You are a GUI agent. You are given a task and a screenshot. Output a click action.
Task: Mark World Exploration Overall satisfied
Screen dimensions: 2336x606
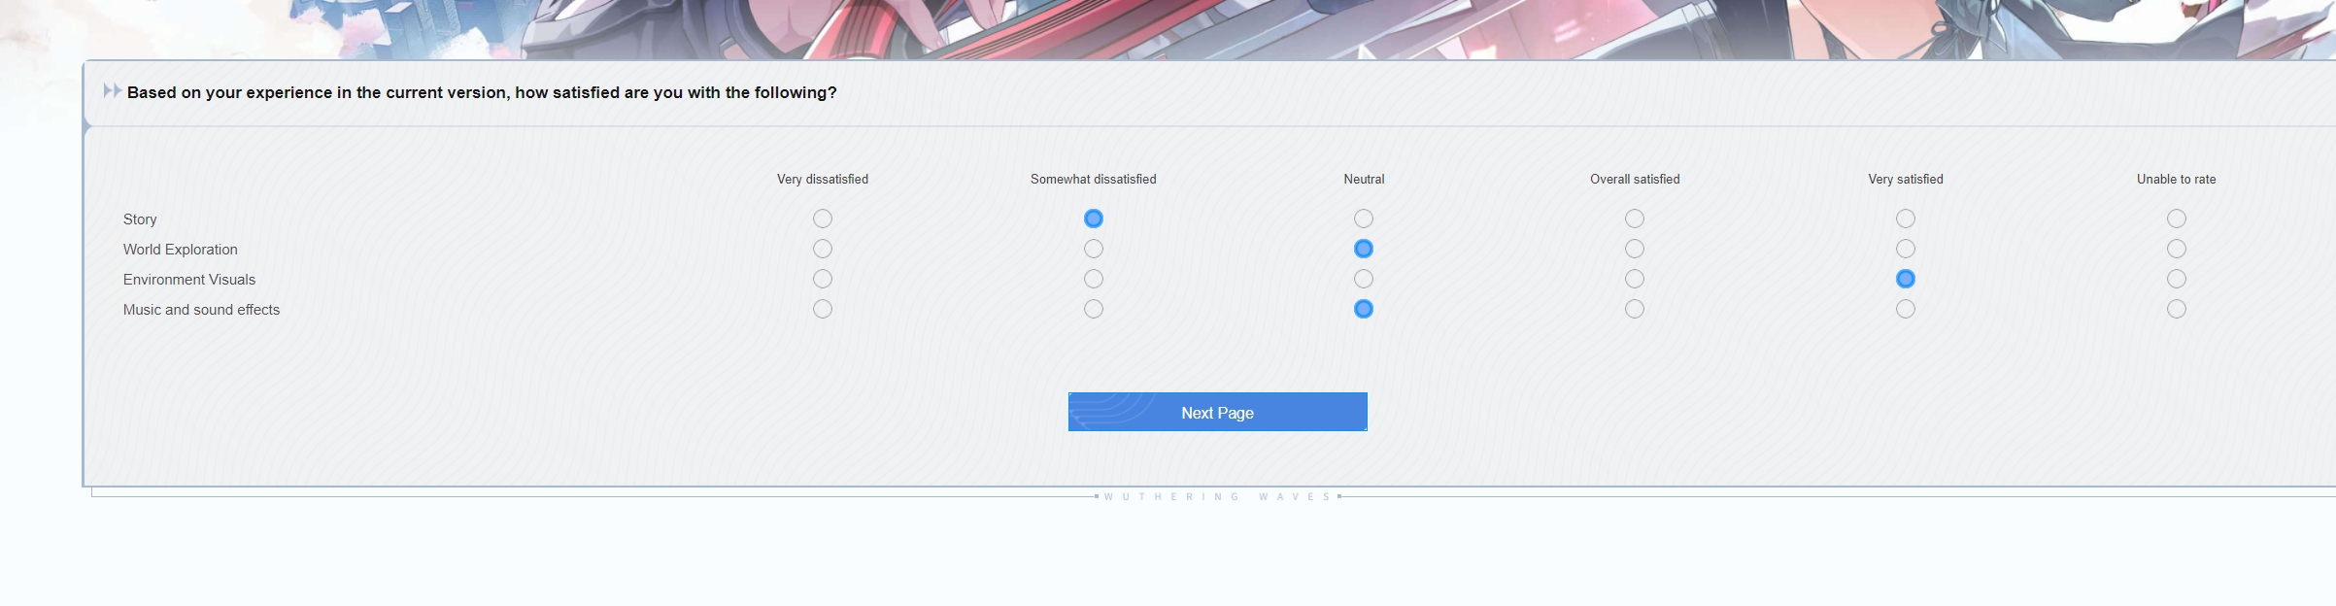[x=1635, y=249]
